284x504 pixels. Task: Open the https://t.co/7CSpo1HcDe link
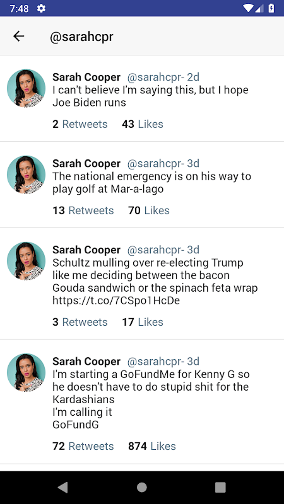click(116, 301)
